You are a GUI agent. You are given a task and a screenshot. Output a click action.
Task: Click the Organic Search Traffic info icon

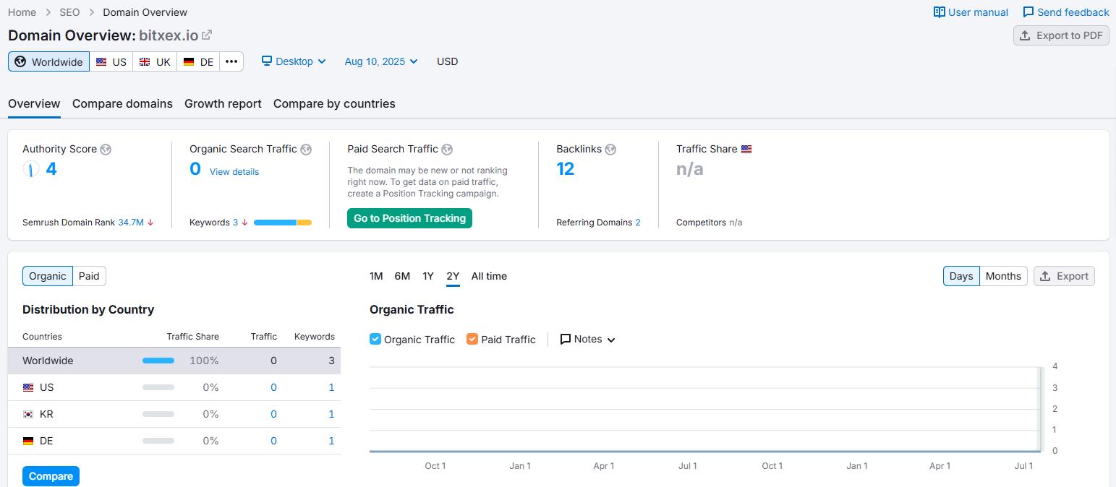[x=306, y=150]
